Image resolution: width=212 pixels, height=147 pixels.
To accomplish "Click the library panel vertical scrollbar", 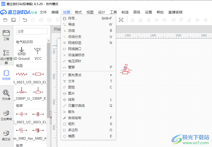I will (48, 80).
